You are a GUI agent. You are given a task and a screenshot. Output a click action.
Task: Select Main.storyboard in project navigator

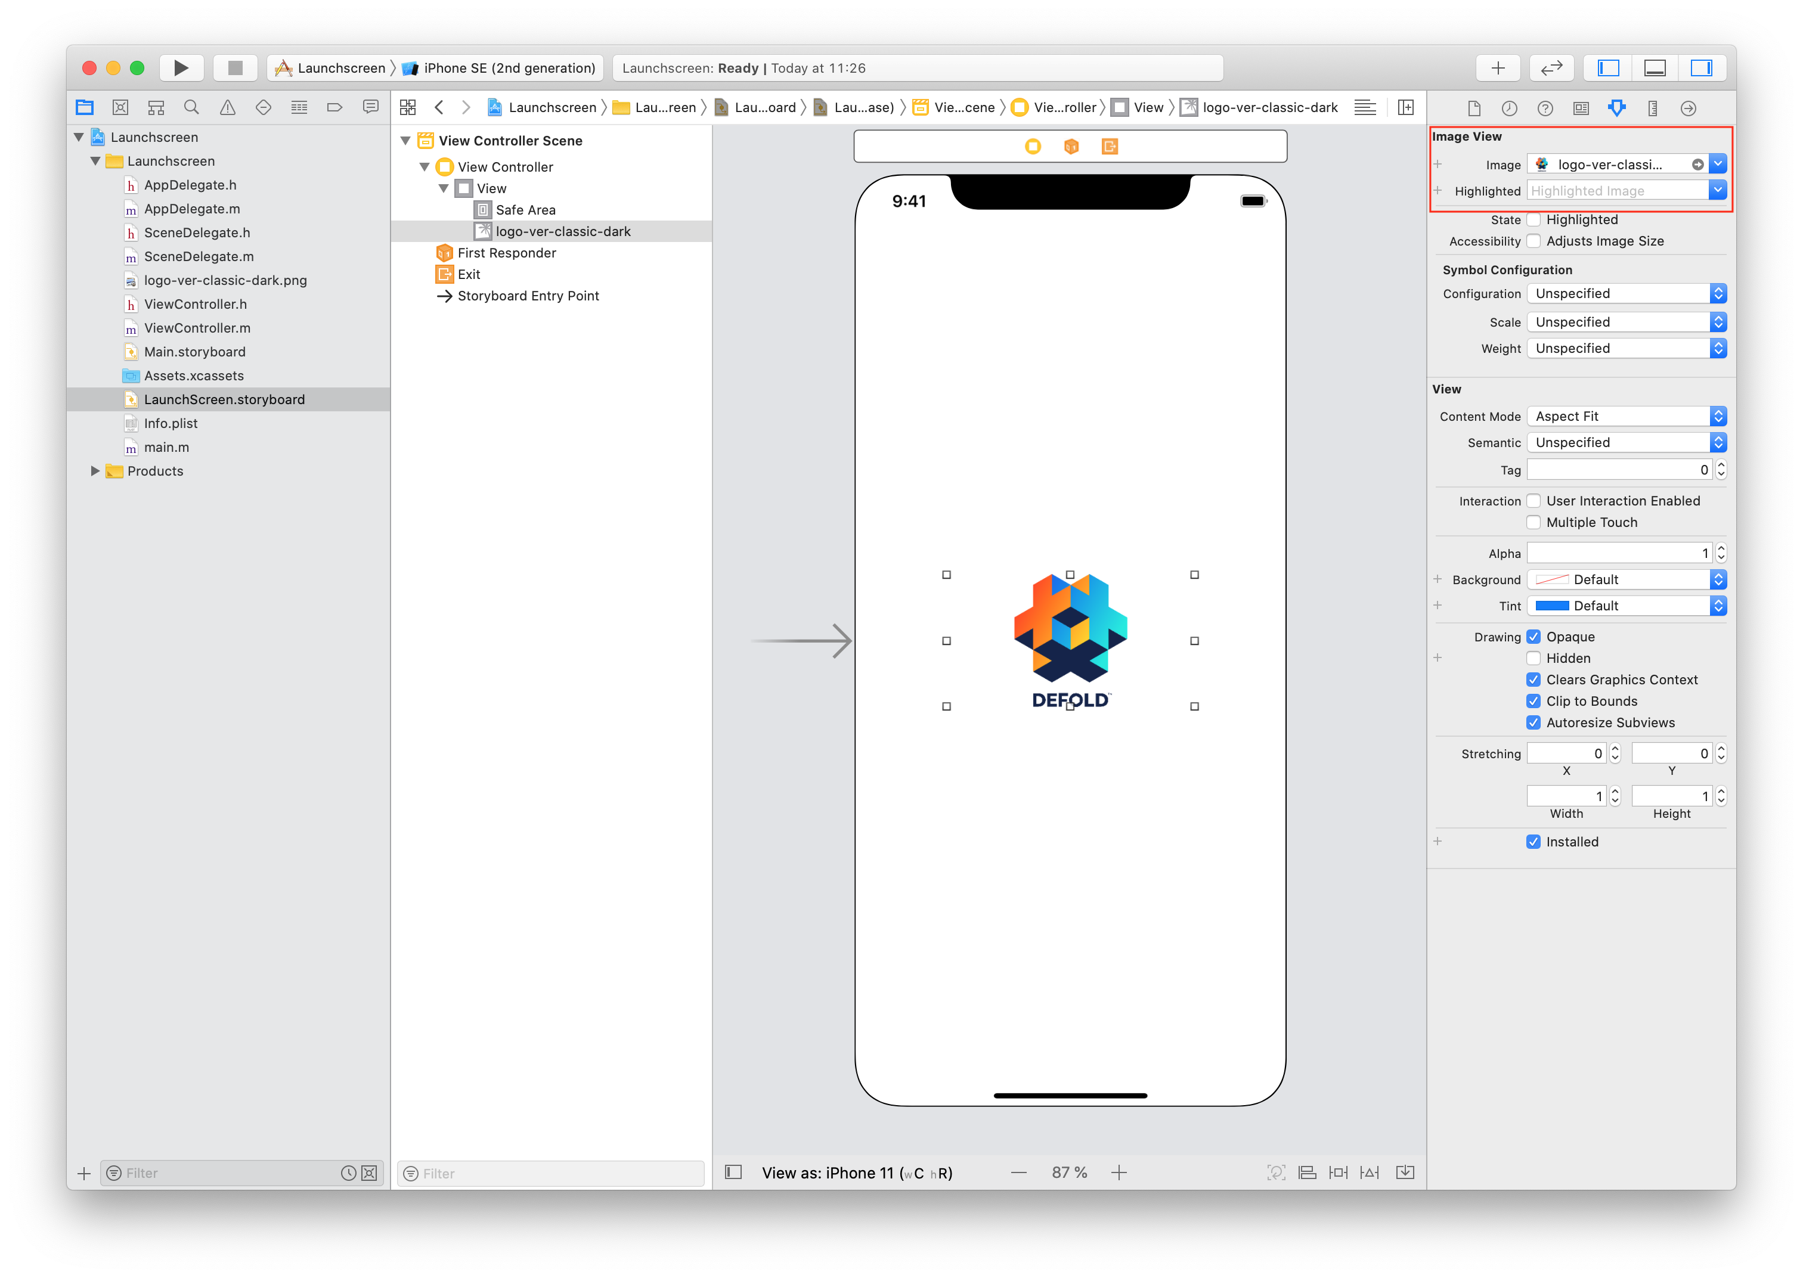coord(194,352)
